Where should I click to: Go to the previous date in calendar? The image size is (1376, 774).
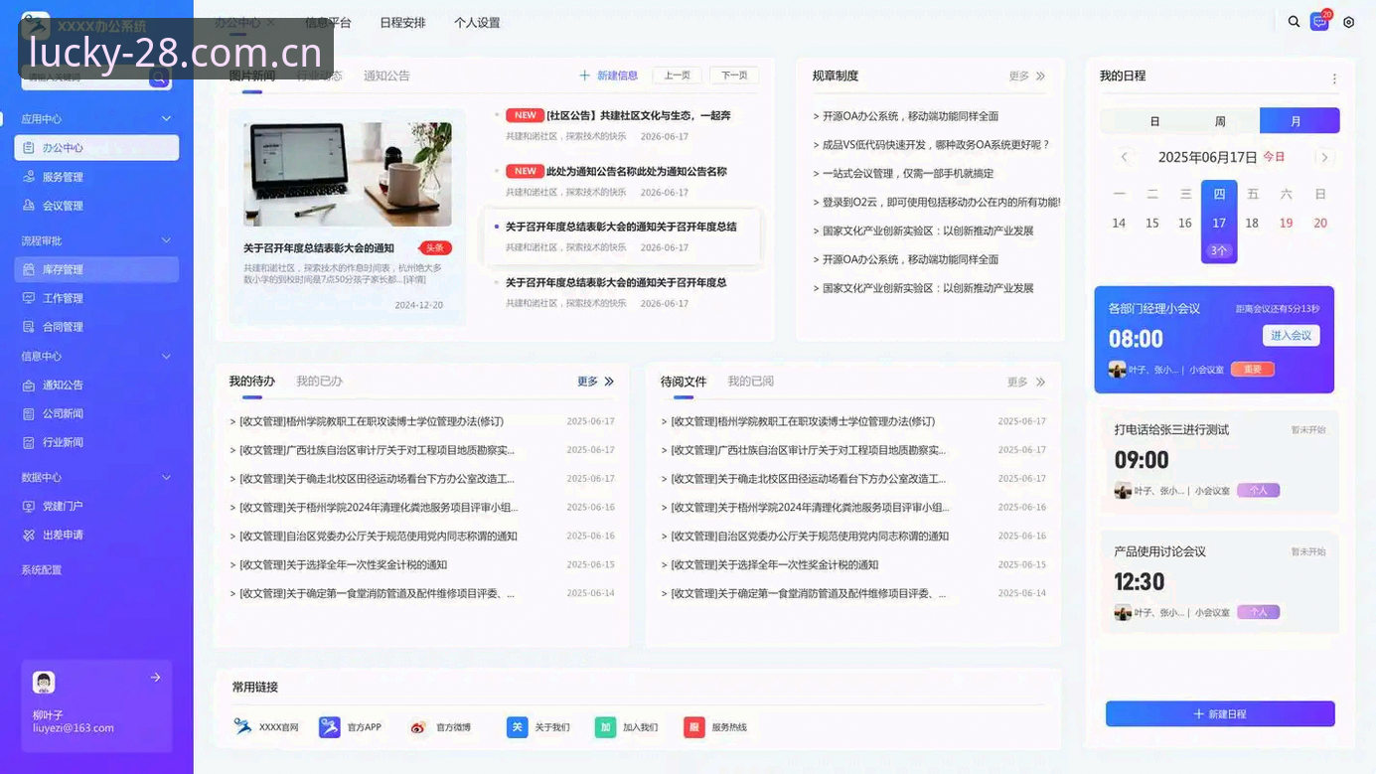click(x=1125, y=157)
